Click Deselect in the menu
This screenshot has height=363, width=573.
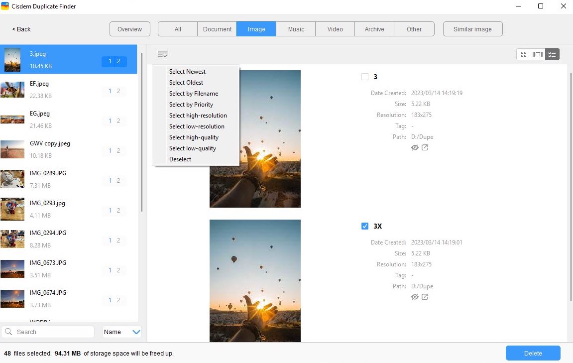tap(180, 159)
